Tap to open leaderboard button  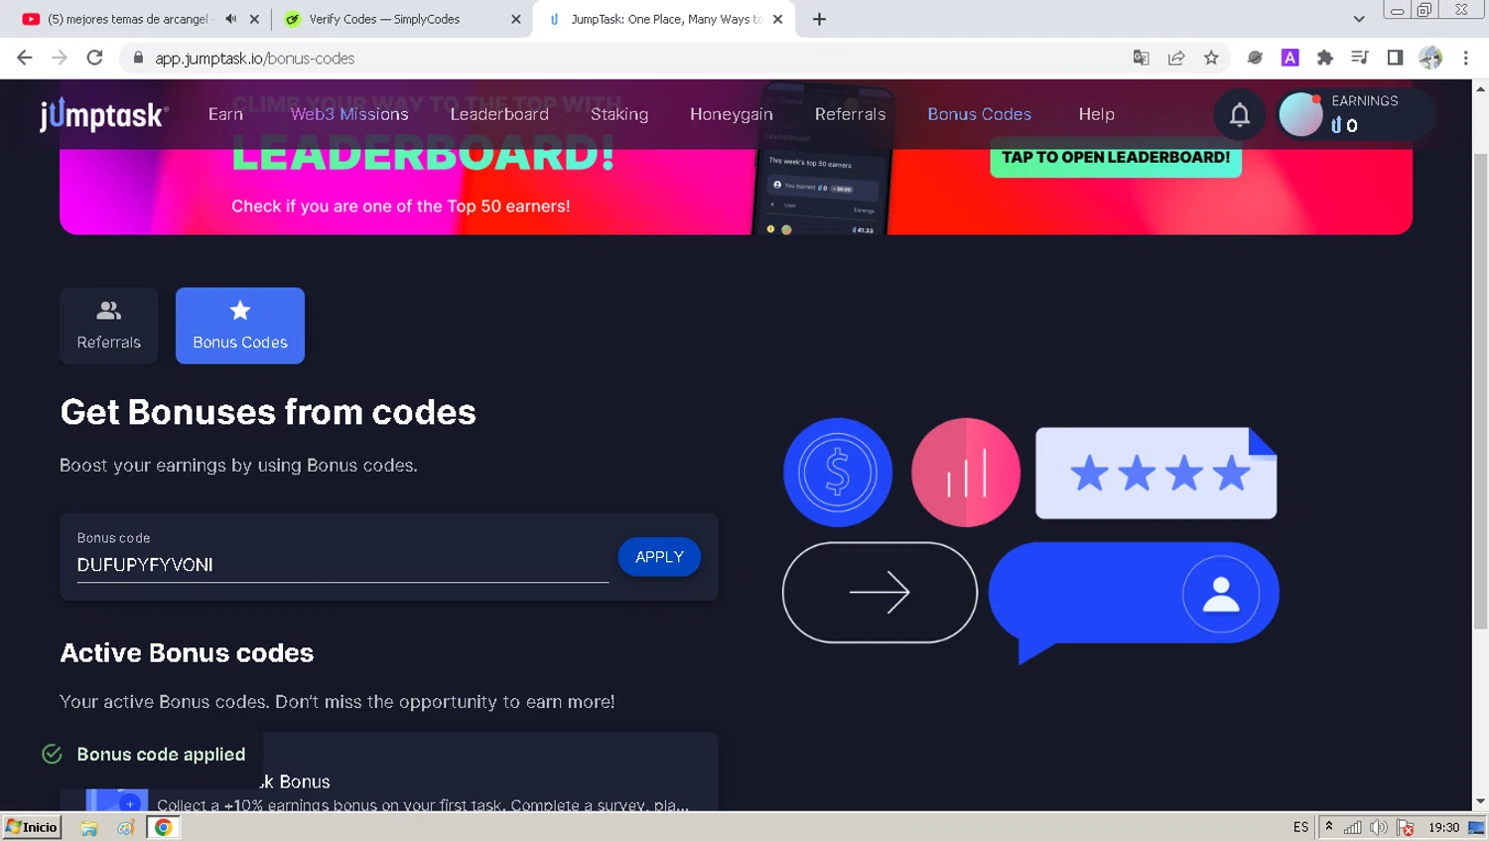tap(1116, 158)
